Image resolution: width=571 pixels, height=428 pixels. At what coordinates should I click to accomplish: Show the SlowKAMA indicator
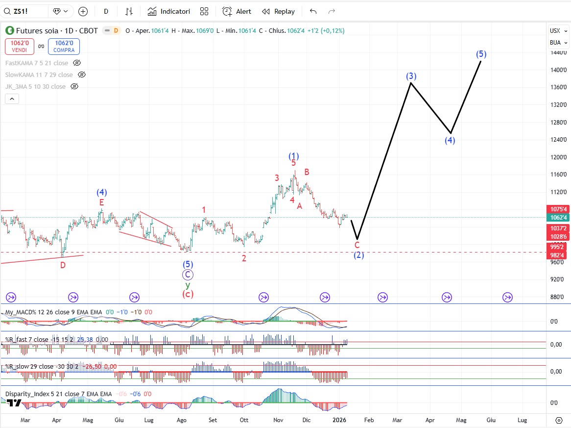82,75
